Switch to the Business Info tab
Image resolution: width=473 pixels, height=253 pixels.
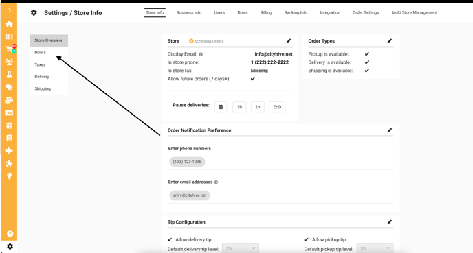(189, 12)
